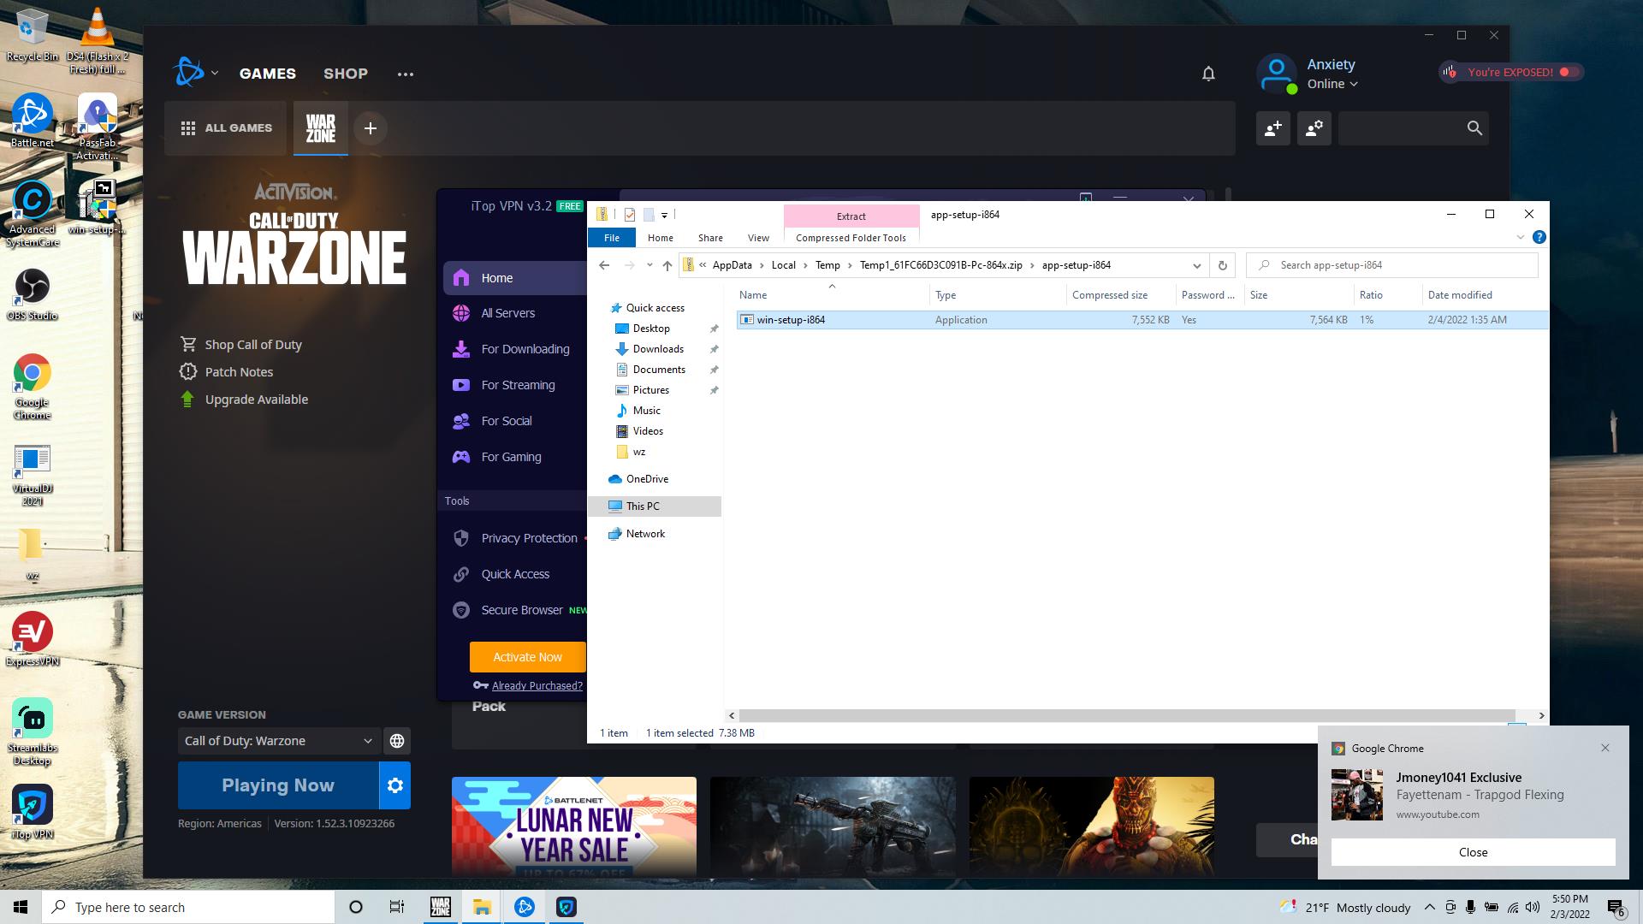The width and height of the screenshot is (1643, 924).
Task: Open the Battle.net logo menu chevron
Action: point(215,74)
